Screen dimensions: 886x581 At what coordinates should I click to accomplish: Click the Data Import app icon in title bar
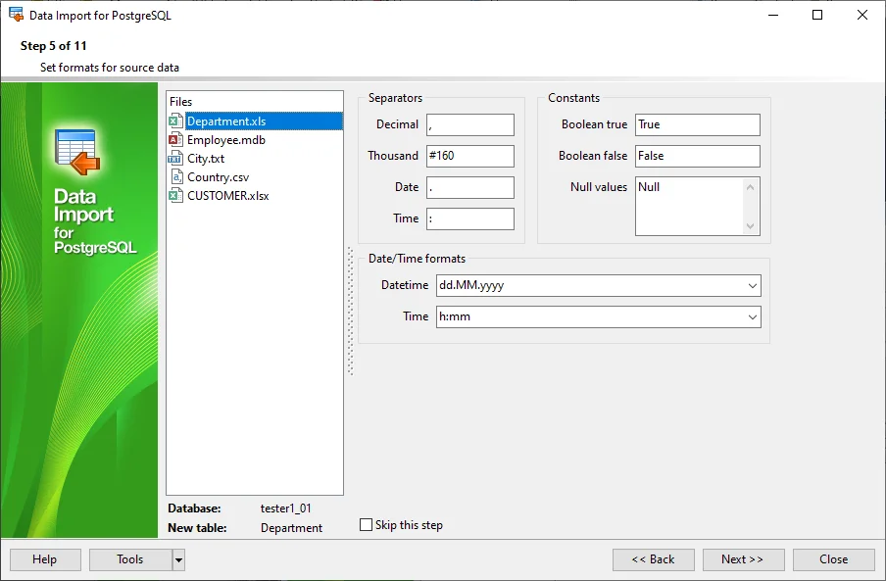[16, 15]
